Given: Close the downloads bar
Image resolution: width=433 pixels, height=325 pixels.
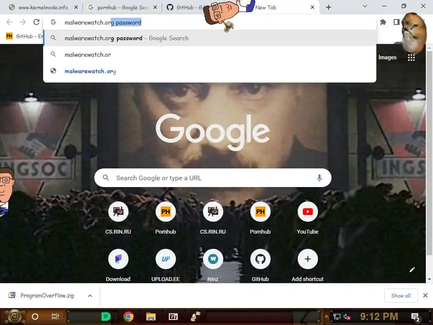Looking at the screenshot, I should click(x=425, y=296).
